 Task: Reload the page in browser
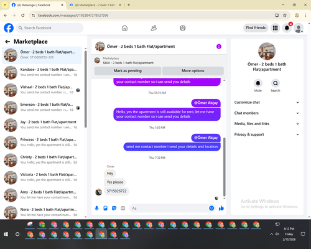23,16
